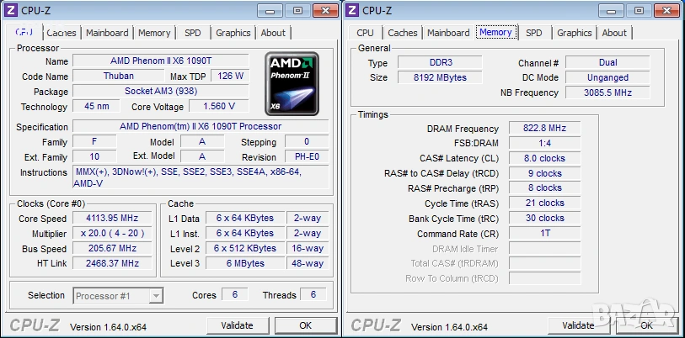
Task: Click the CPU-Z icon in left window title bar
Action: [11, 10]
